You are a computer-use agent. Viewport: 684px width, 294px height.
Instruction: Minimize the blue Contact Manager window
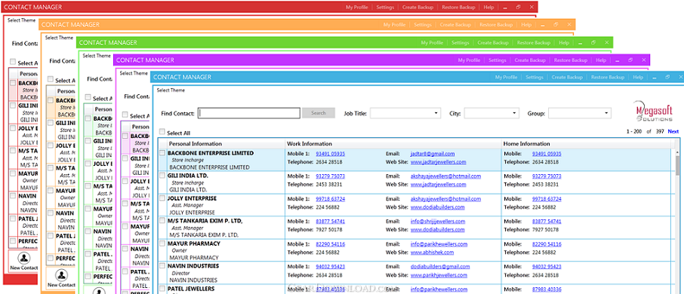click(x=655, y=78)
